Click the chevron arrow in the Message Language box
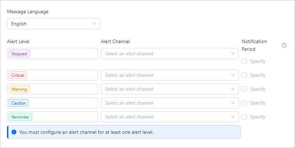 94,24
